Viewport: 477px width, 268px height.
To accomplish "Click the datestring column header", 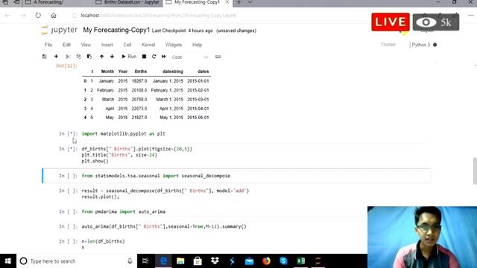I will 172,71.
